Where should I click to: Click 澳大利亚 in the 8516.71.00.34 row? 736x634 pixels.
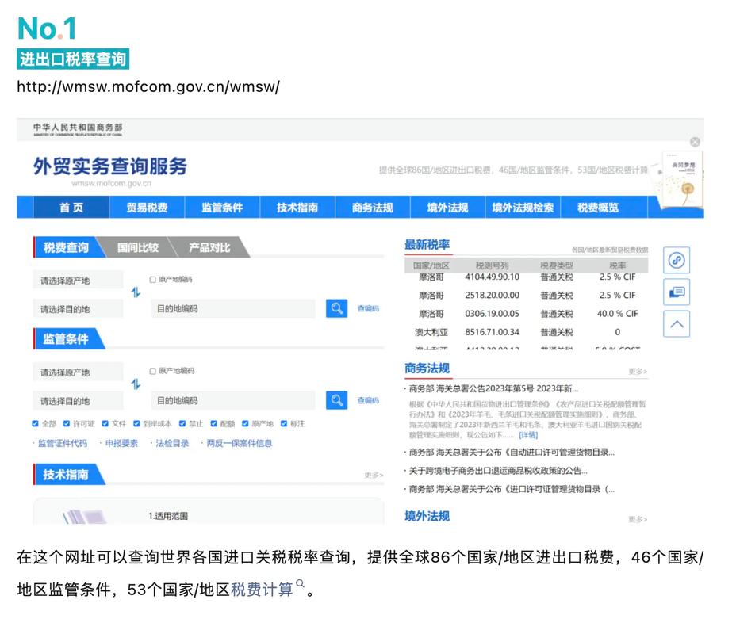pyautogui.click(x=431, y=332)
